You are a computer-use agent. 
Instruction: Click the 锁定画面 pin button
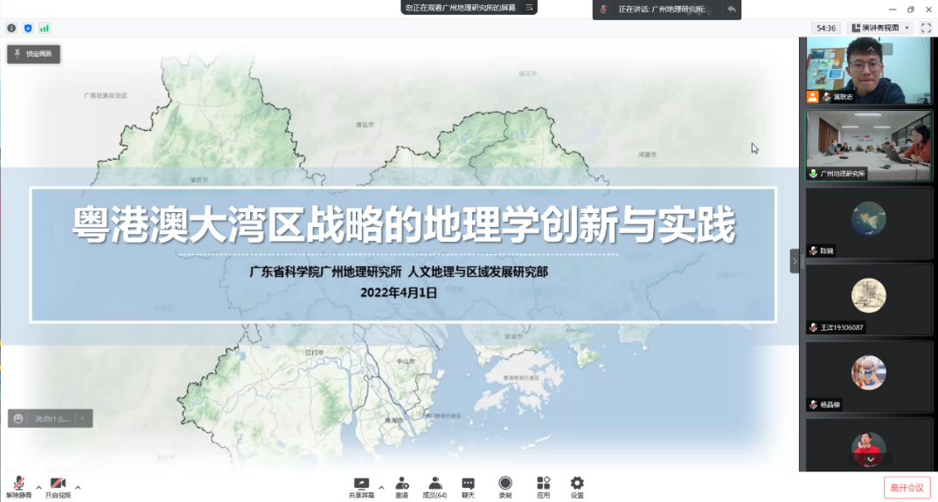tap(33, 54)
